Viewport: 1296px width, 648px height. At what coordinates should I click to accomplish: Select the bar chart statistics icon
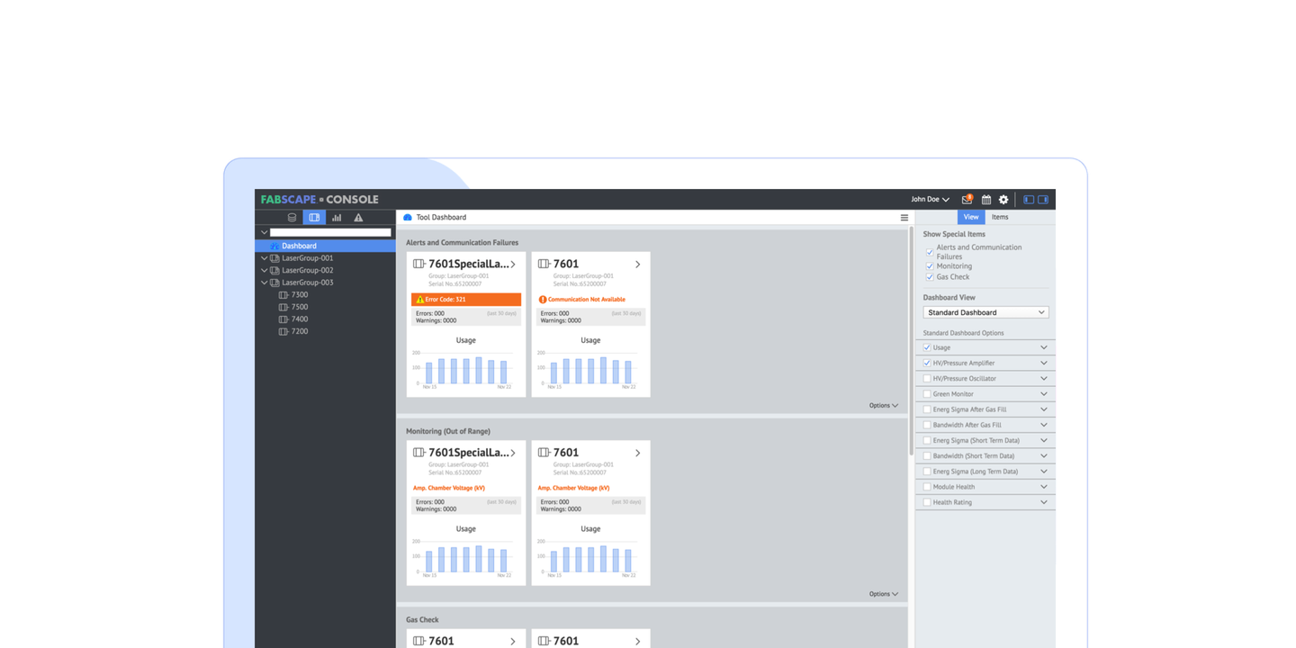(337, 218)
